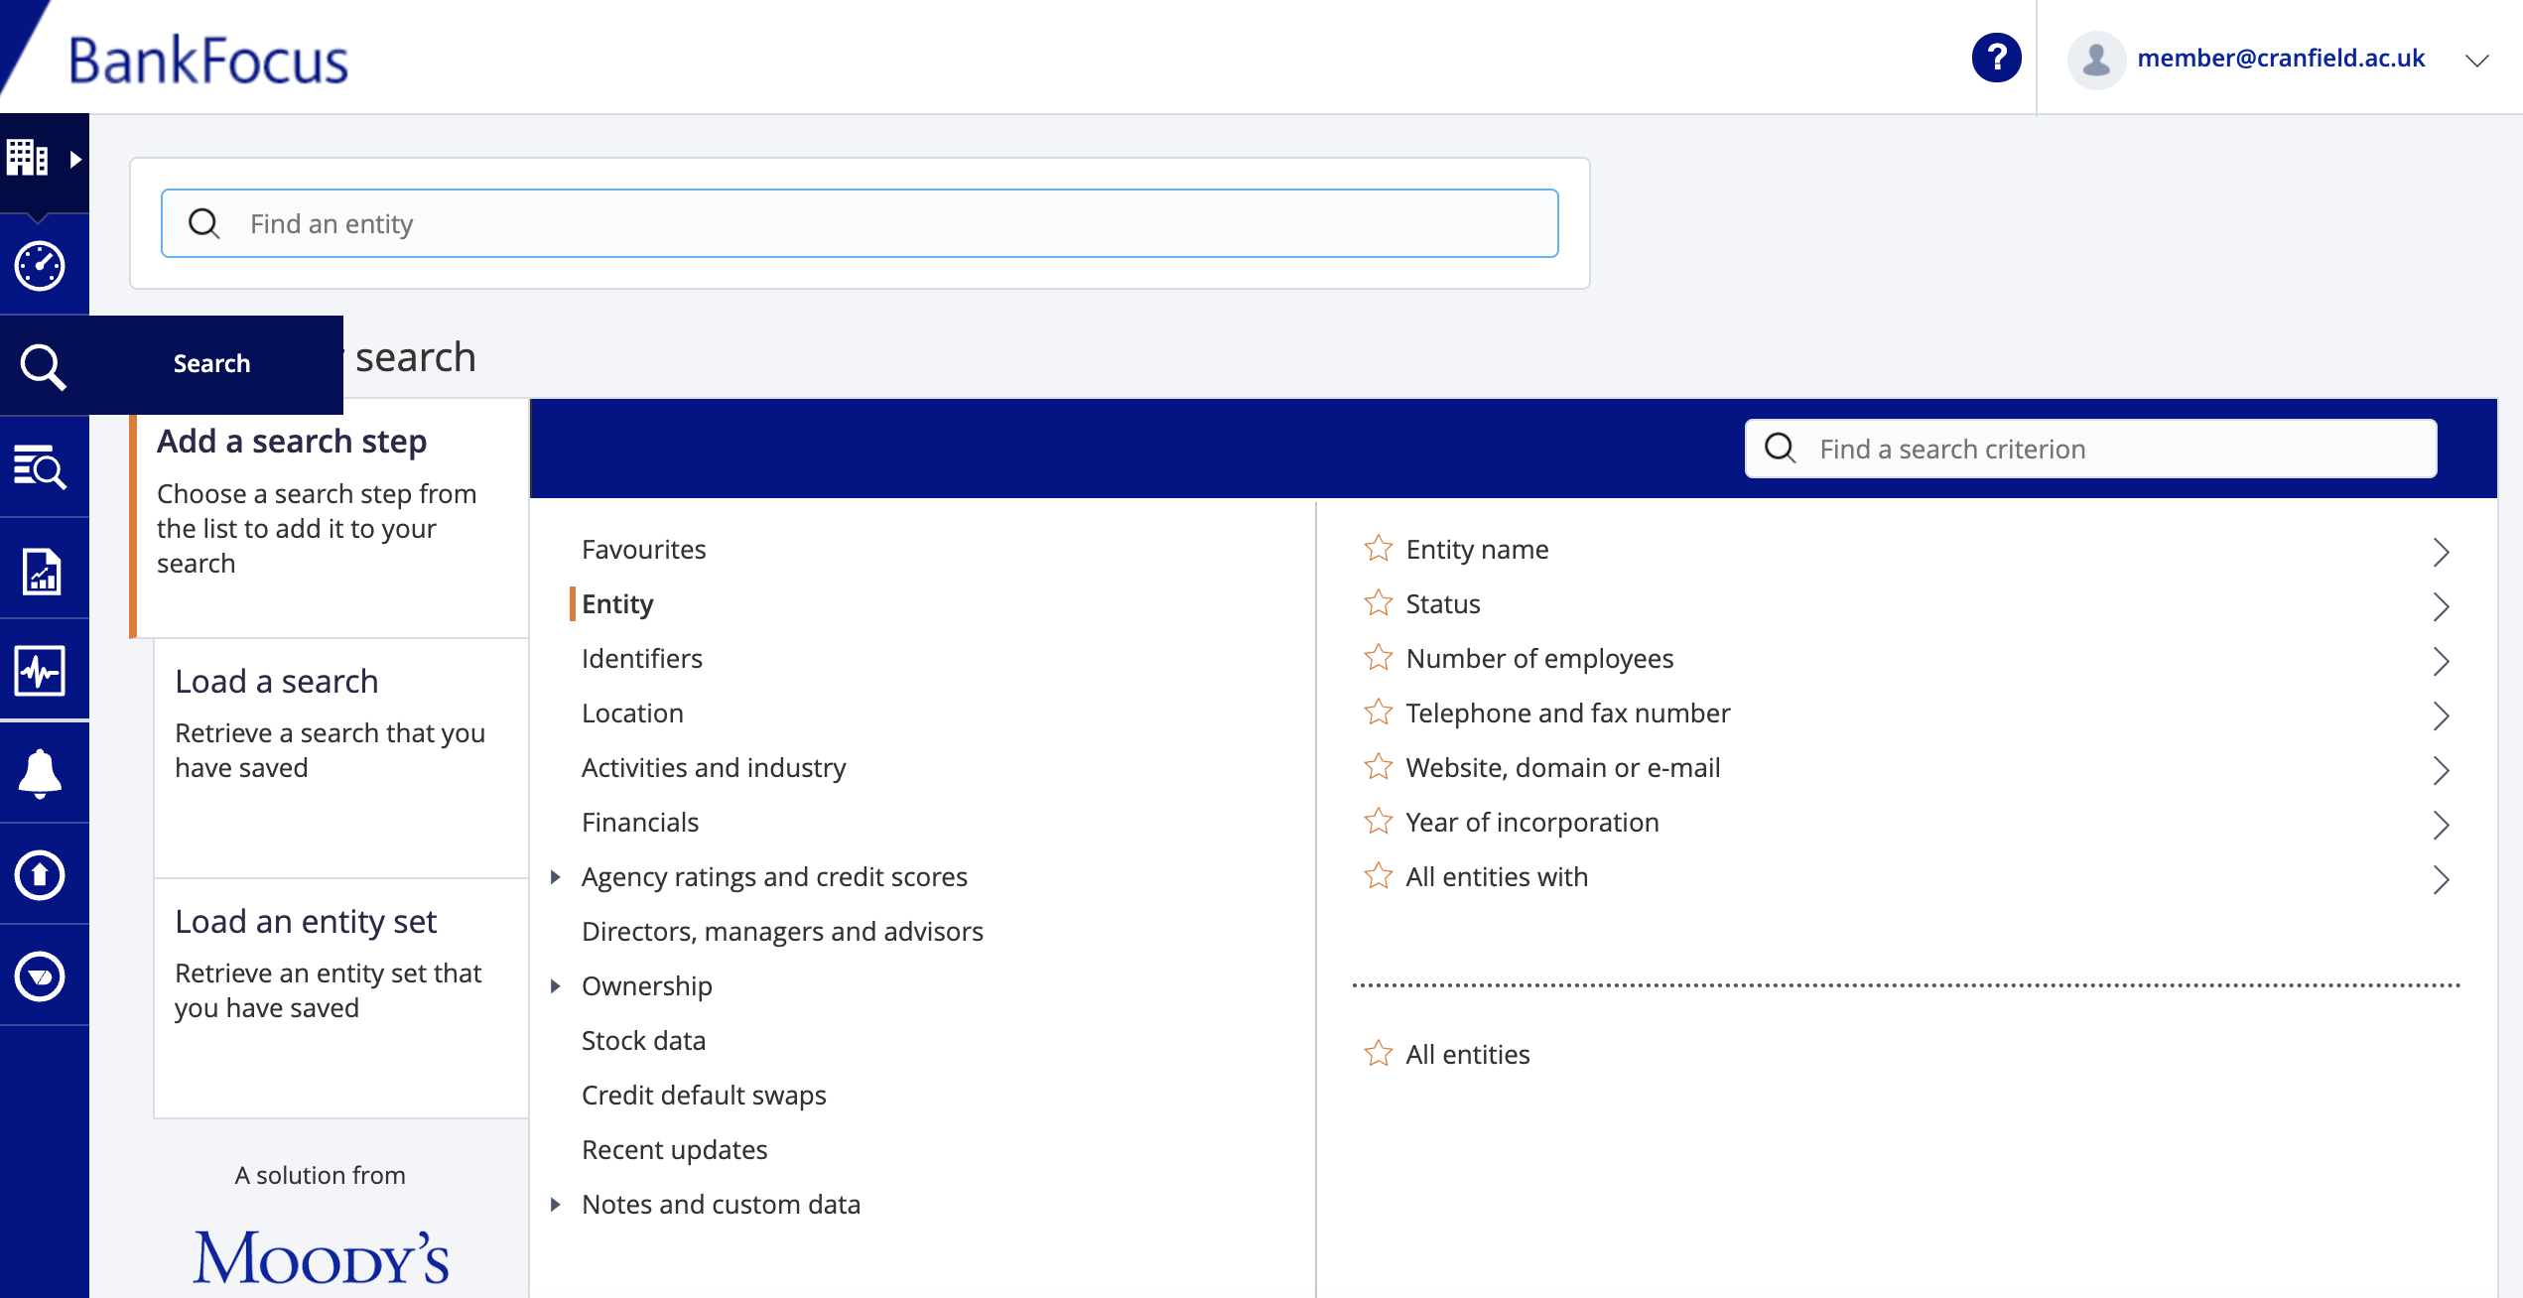The height and width of the screenshot is (1298, 2523).
Task: Open the alerts bell icon
Action: click(41, 773)
